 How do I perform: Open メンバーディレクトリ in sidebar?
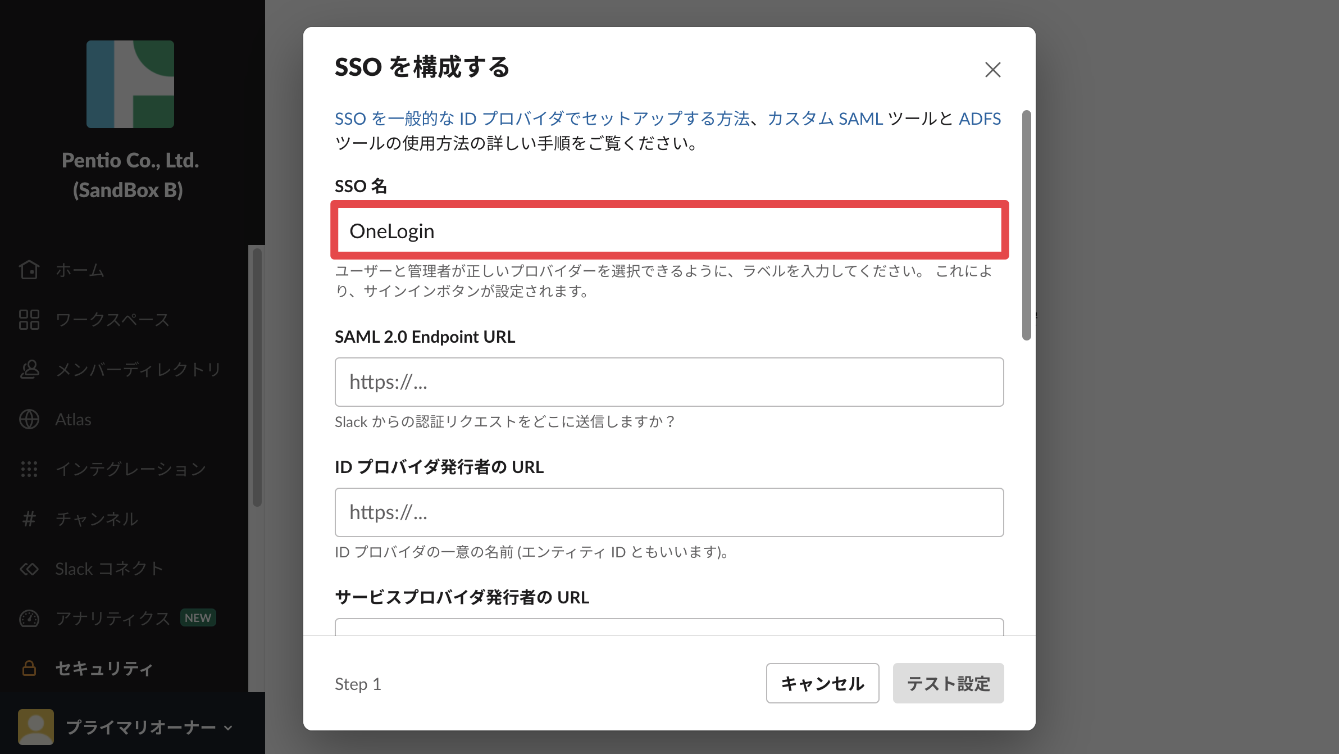[x=138, y=369]
